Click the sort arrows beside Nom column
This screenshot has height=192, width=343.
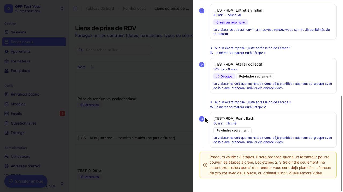click(92, 67)
